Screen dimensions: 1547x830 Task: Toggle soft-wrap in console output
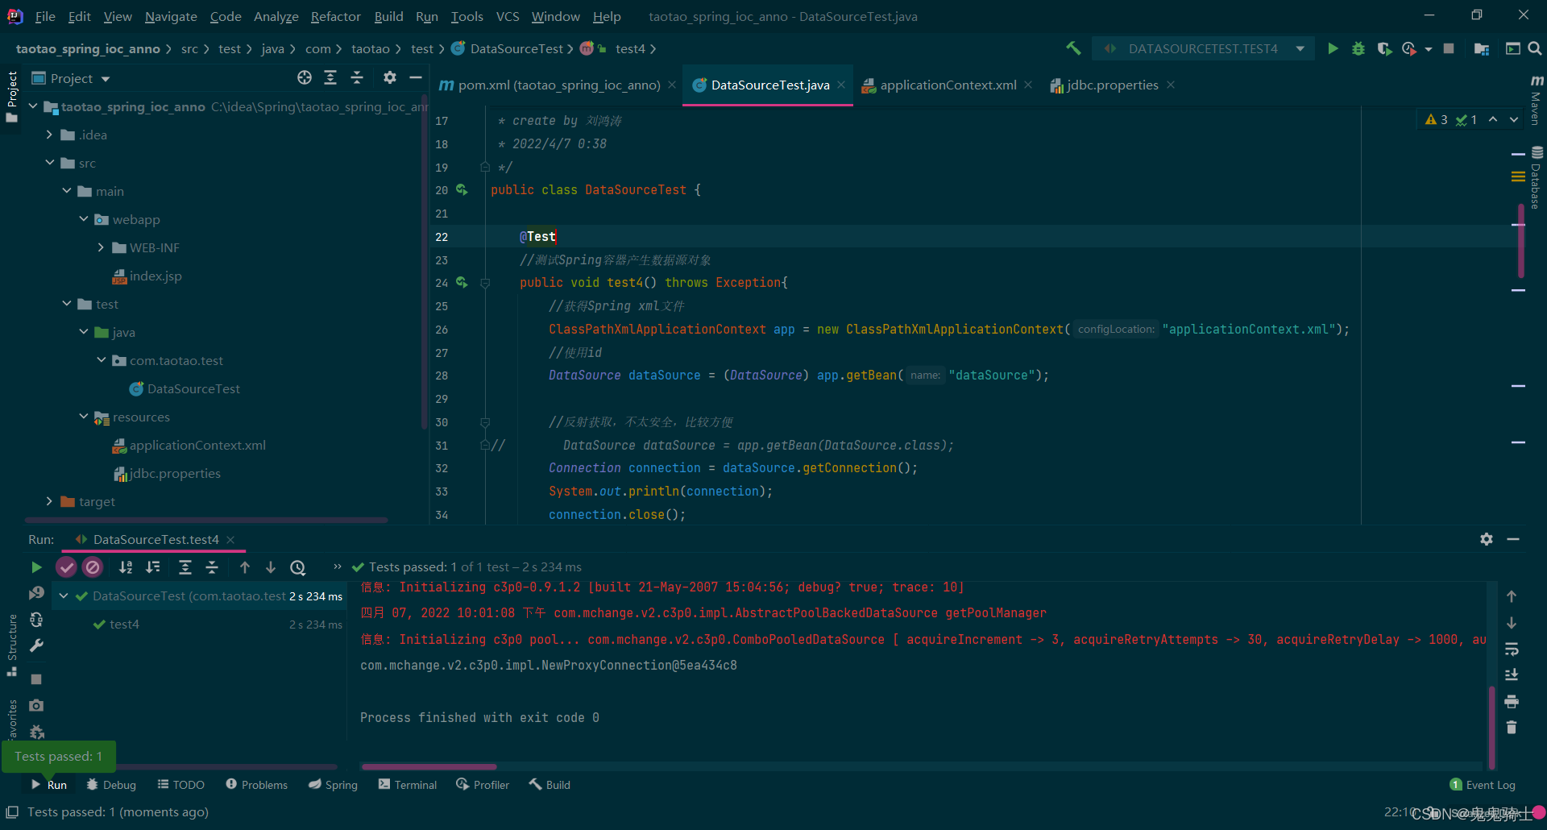coord(1512,649)
